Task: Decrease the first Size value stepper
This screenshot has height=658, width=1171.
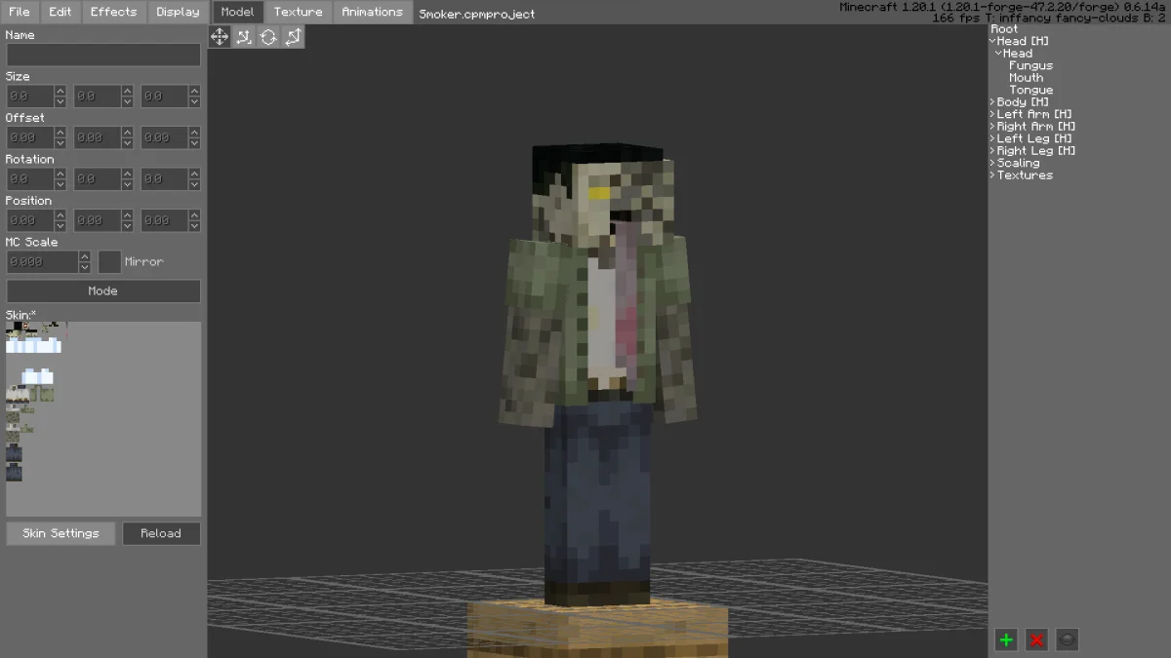Action: coord(61,101)
